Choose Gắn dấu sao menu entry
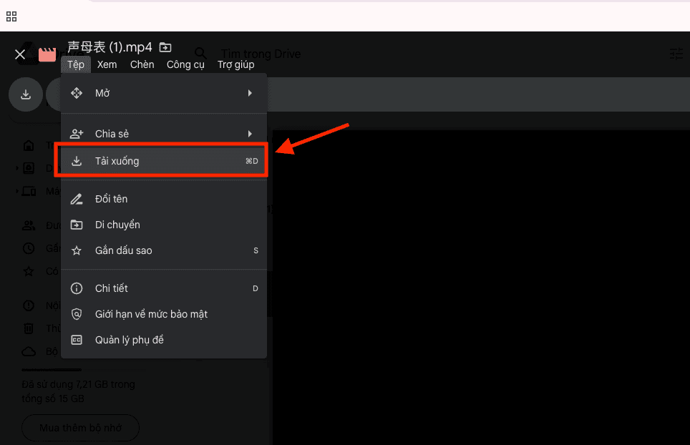Viewport: 690px width, 445px height. point(164,250)
